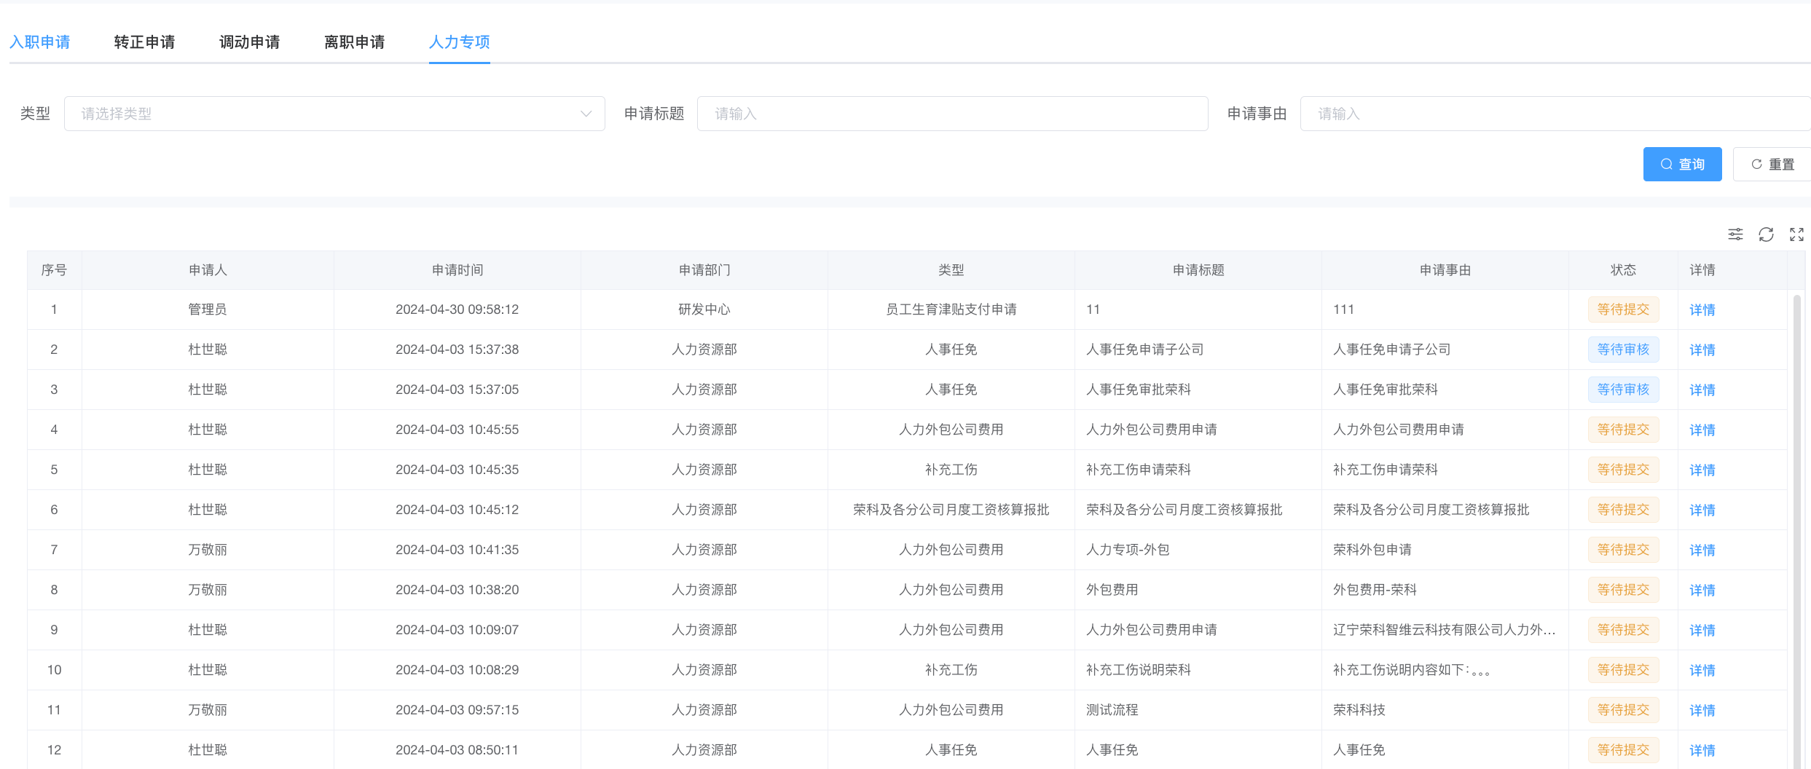This screenshot has width=1811, height=769.
Task: Select the 调动申请 tab
Action: [x=249, y=42]
